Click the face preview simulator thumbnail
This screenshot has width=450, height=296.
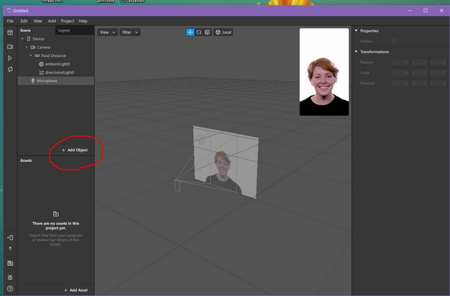[324, 72]
